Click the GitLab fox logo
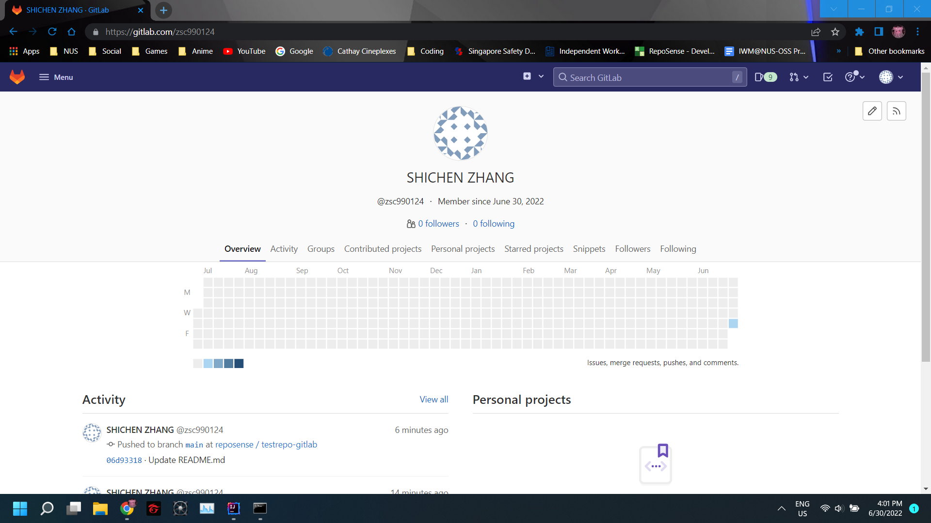 17,77
